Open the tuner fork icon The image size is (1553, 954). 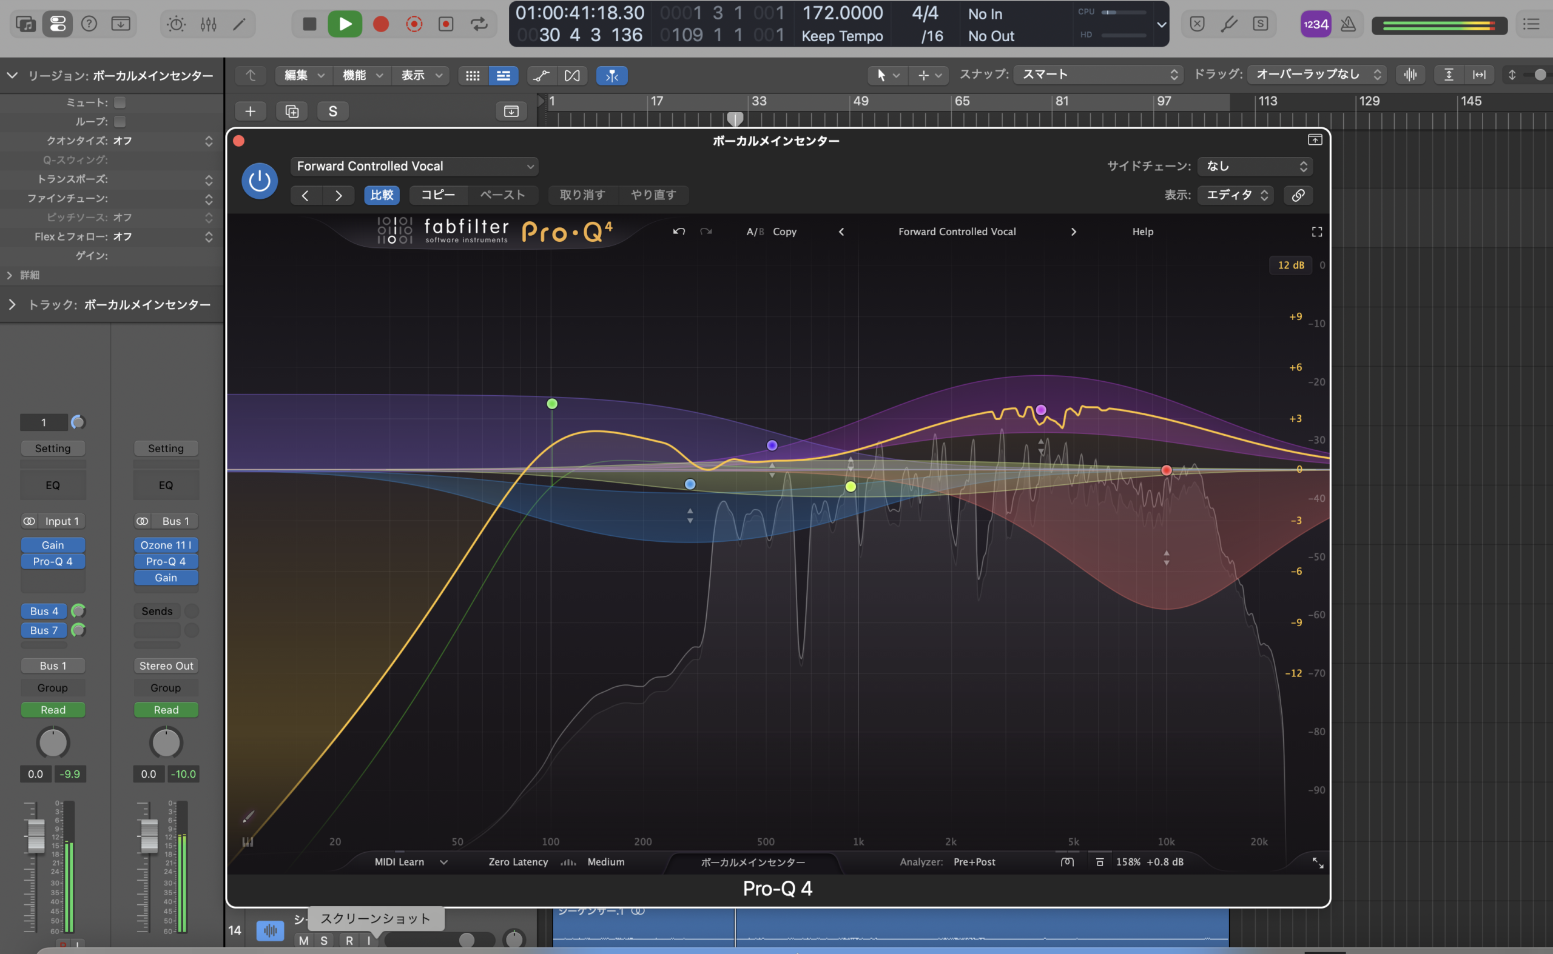pos(1228,24)
